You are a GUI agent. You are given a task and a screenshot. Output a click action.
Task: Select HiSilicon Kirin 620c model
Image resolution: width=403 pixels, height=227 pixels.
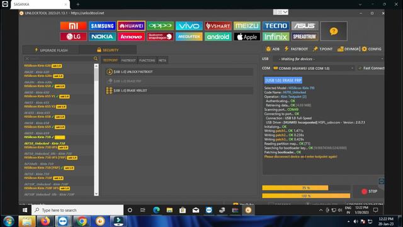coord(43,76)
